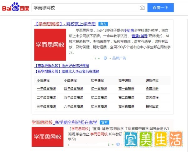
Task: Click the 官方 badge of first result
Action: click(103, 24)
